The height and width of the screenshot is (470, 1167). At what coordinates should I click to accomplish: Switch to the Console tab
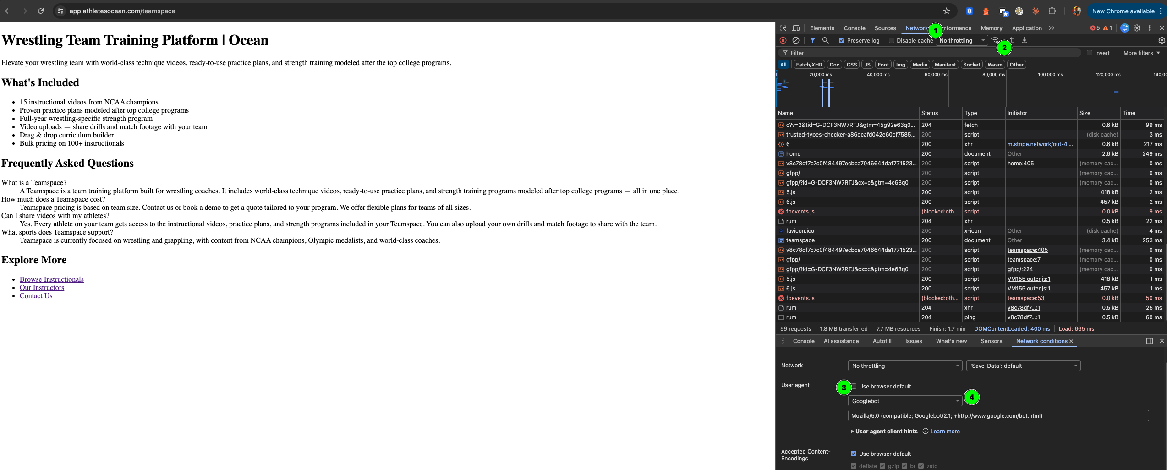point(855,28)
